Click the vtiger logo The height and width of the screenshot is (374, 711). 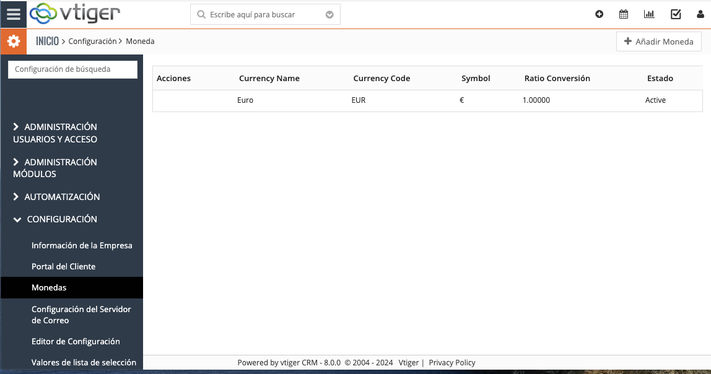click(75, 14)
